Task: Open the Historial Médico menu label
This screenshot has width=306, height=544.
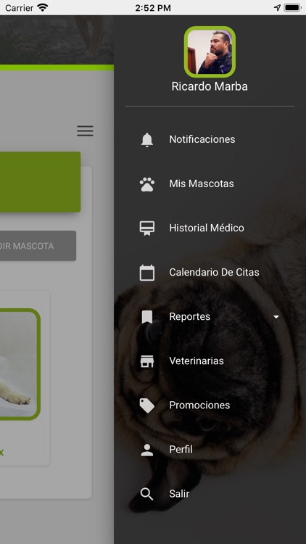Action: 207,228
